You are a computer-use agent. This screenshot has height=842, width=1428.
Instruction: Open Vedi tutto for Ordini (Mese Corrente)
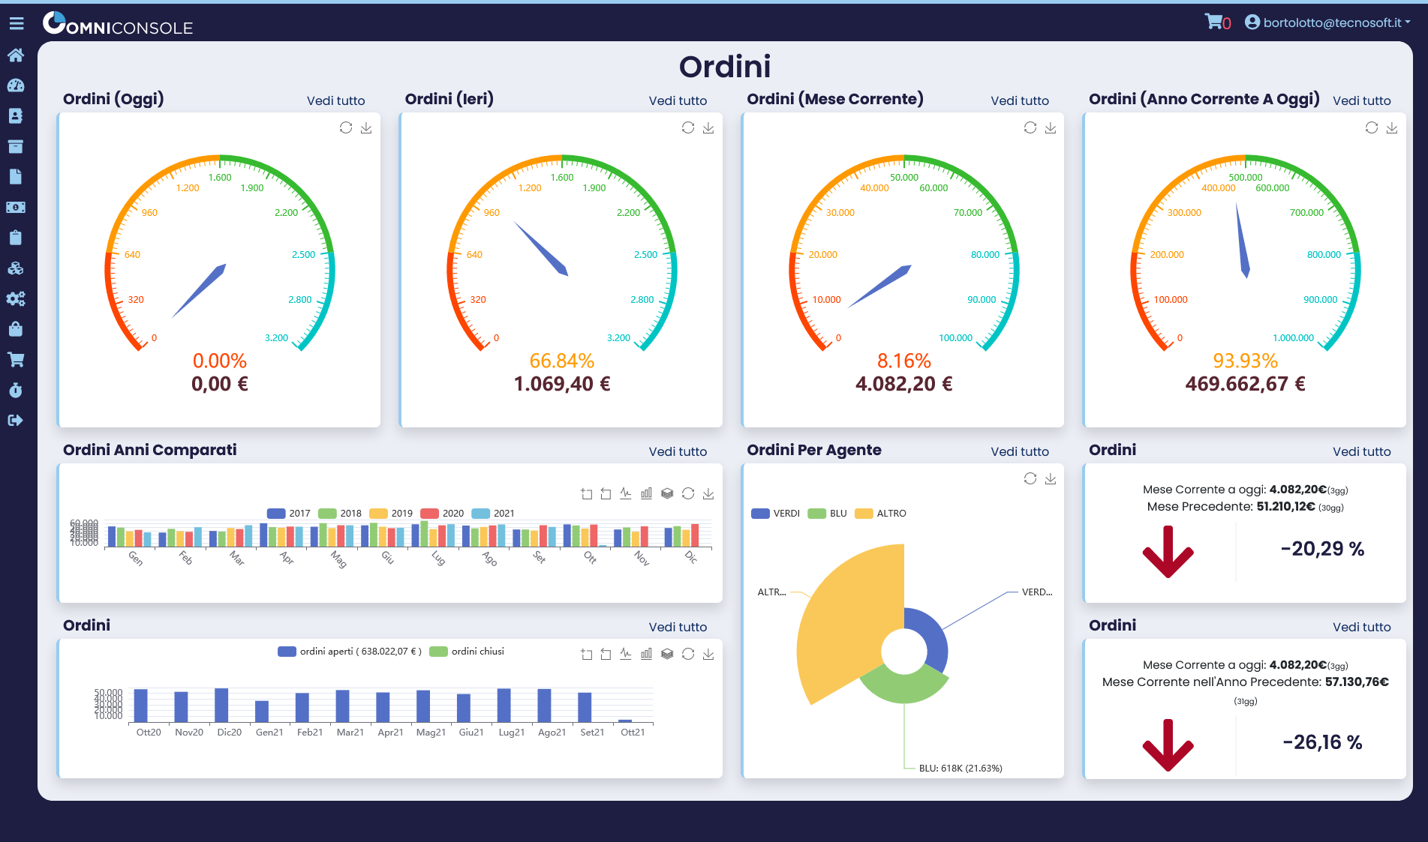pos(1020,100)
